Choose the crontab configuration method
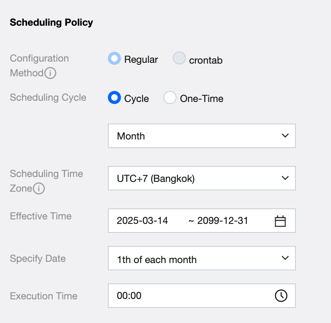The image size is (331, 323). (x=179, y=59)
